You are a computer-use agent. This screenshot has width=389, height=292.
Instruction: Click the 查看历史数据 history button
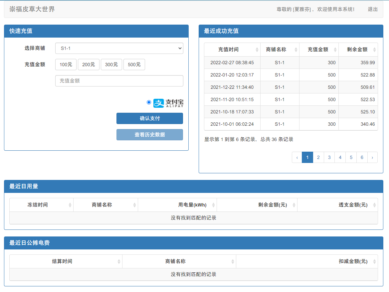[149, 135]
